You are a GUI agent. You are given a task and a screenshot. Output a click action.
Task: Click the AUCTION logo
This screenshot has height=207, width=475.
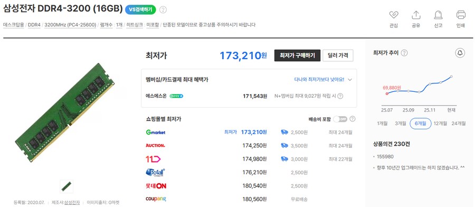tap(155, 145)
